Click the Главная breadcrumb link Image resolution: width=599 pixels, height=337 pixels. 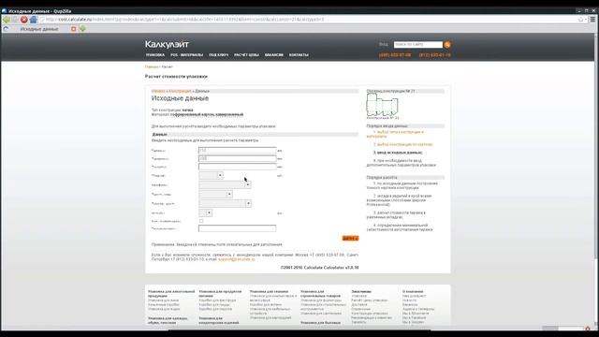(152, 66)
